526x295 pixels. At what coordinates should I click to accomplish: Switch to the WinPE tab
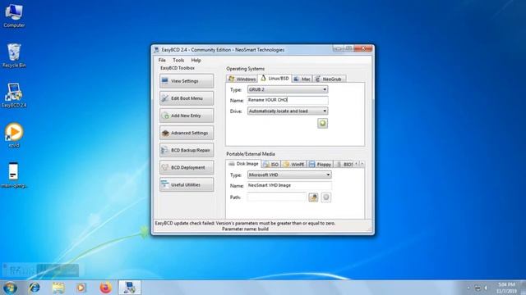click(293, 164)
